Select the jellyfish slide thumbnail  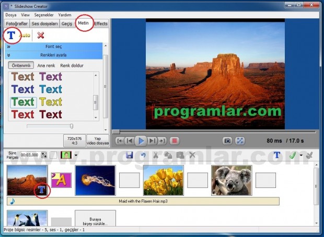[x=95, y=180]
